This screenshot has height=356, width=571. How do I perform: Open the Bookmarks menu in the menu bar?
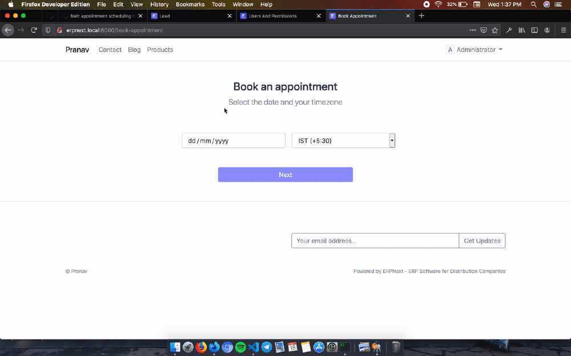pyautogui.click(x=190, y=4)
